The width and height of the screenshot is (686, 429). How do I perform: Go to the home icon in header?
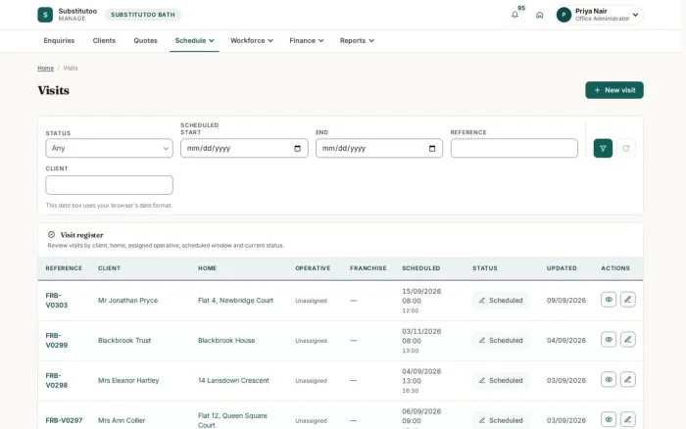(x=539, y=15)
